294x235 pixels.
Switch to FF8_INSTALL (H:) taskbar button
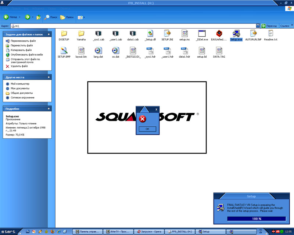pyautogui.click(x=180, y=232)
